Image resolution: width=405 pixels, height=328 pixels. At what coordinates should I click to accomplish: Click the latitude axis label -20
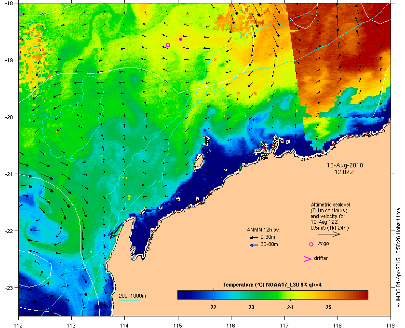[x=9, y=117]
